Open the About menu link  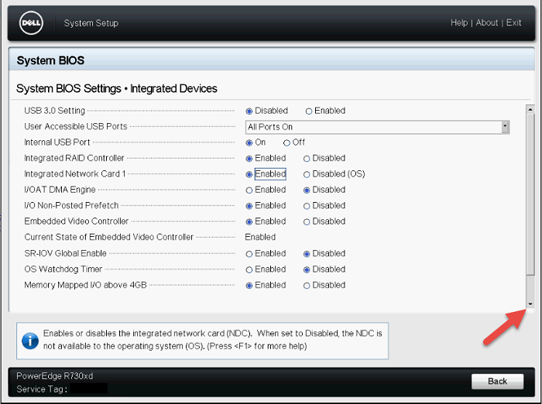tap(487, 23)
